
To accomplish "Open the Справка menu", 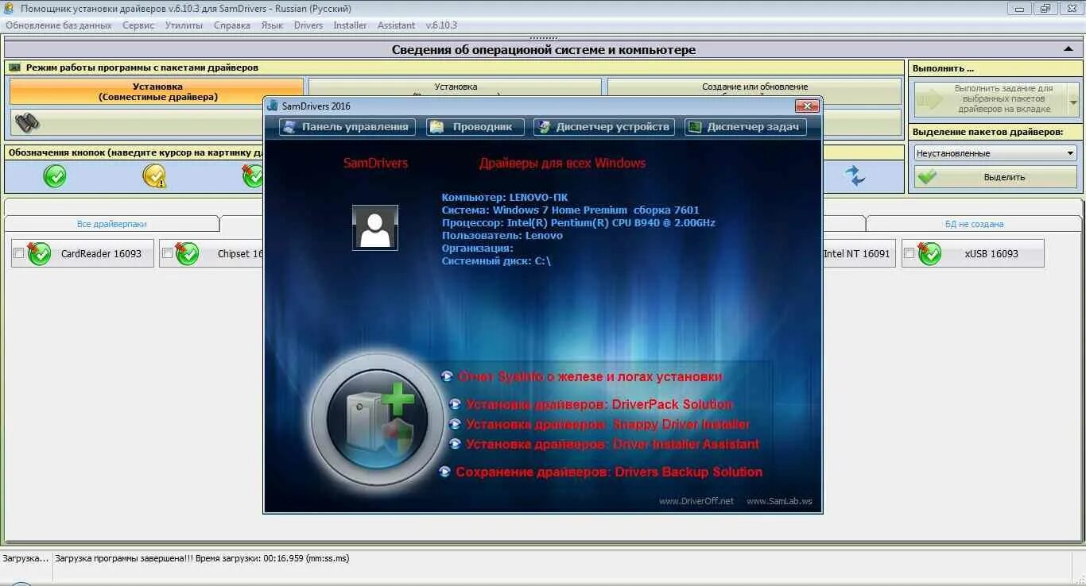I will [232, 25].
